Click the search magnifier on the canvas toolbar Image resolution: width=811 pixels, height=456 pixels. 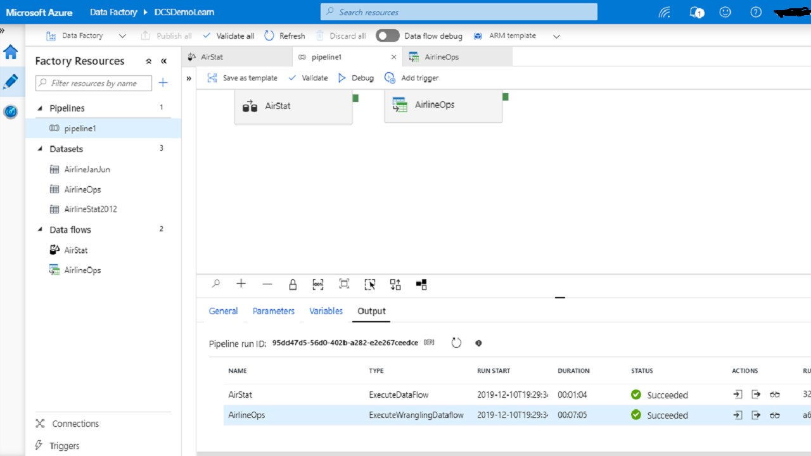pyautogui.click(x=216, y=284)
